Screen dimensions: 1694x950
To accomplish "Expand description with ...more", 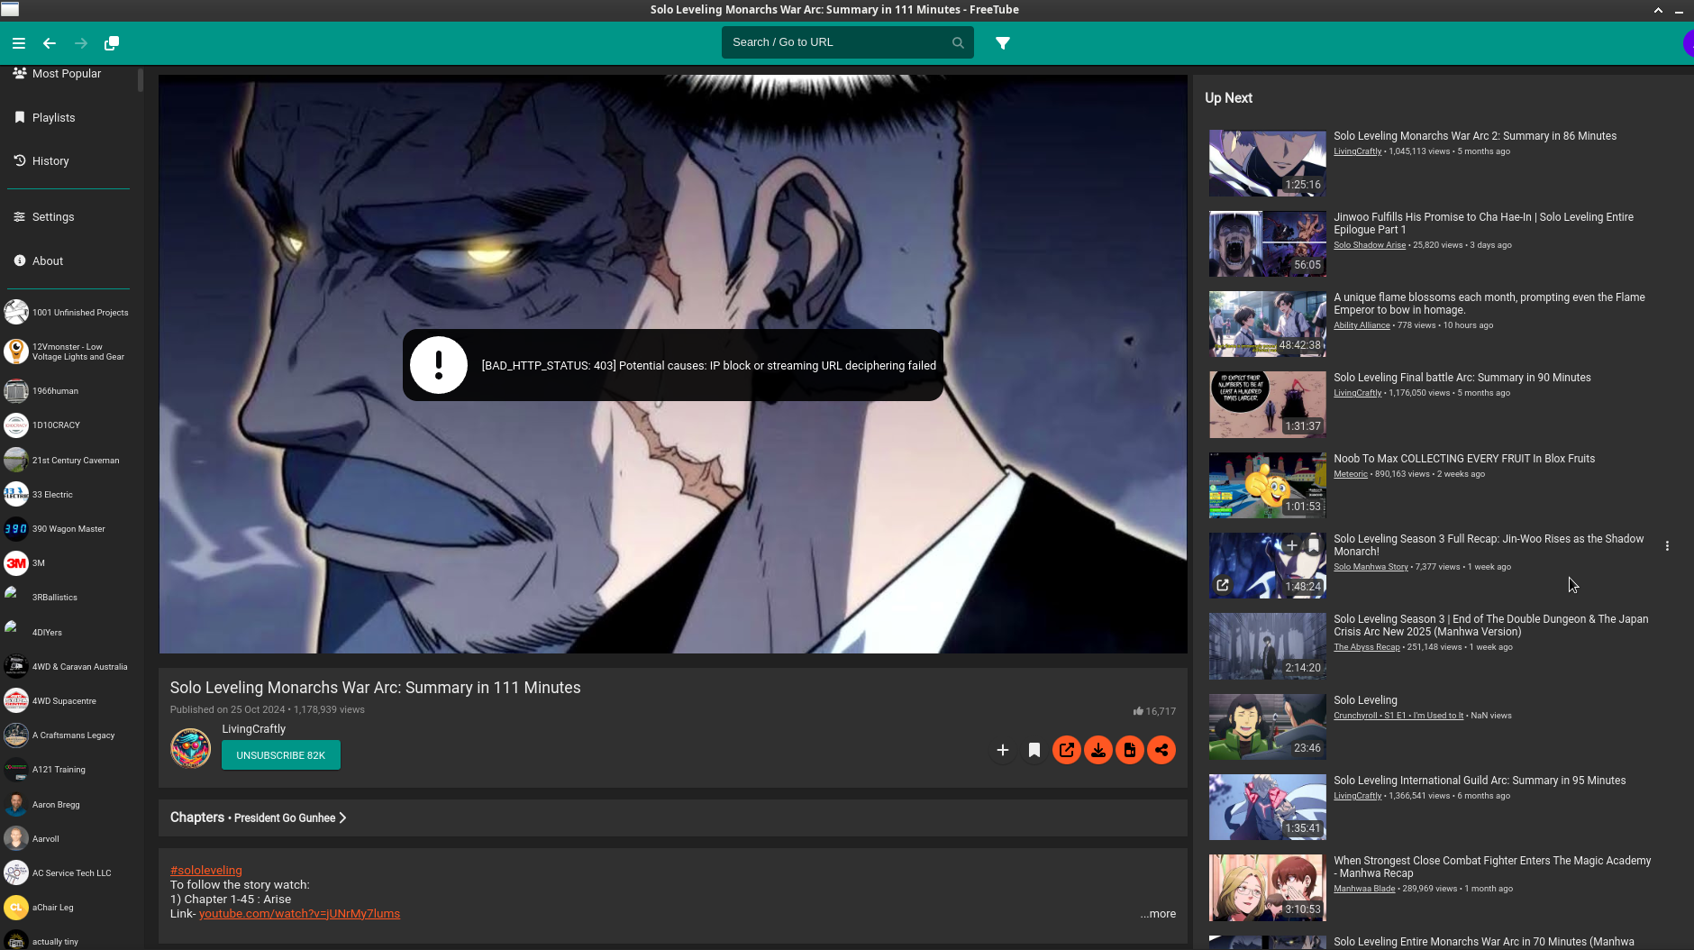I will (x=1158, y=913).
